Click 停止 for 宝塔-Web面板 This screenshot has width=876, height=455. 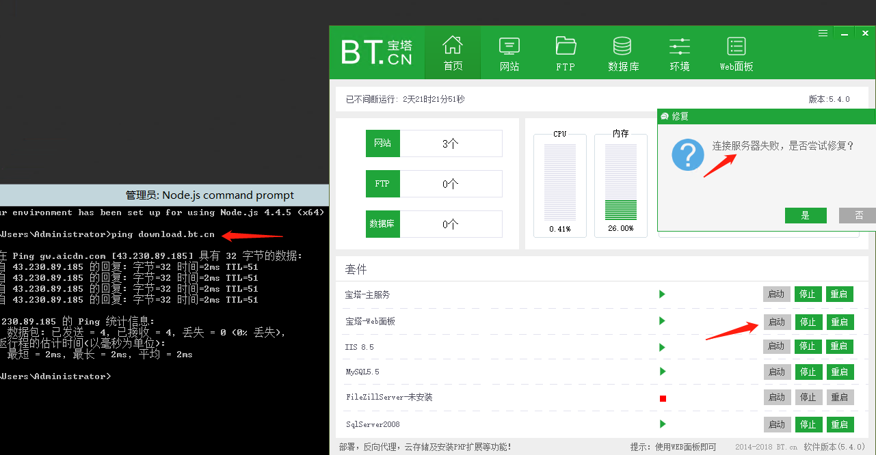tap(808, 322)
